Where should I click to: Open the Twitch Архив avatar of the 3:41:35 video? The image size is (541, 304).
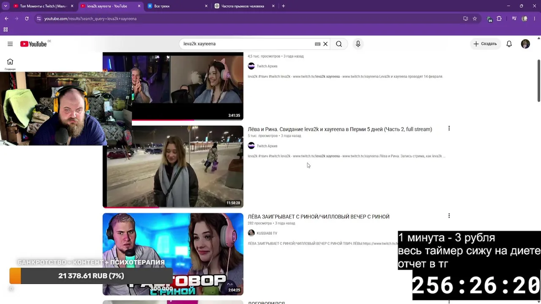click(x=251, y=66)
